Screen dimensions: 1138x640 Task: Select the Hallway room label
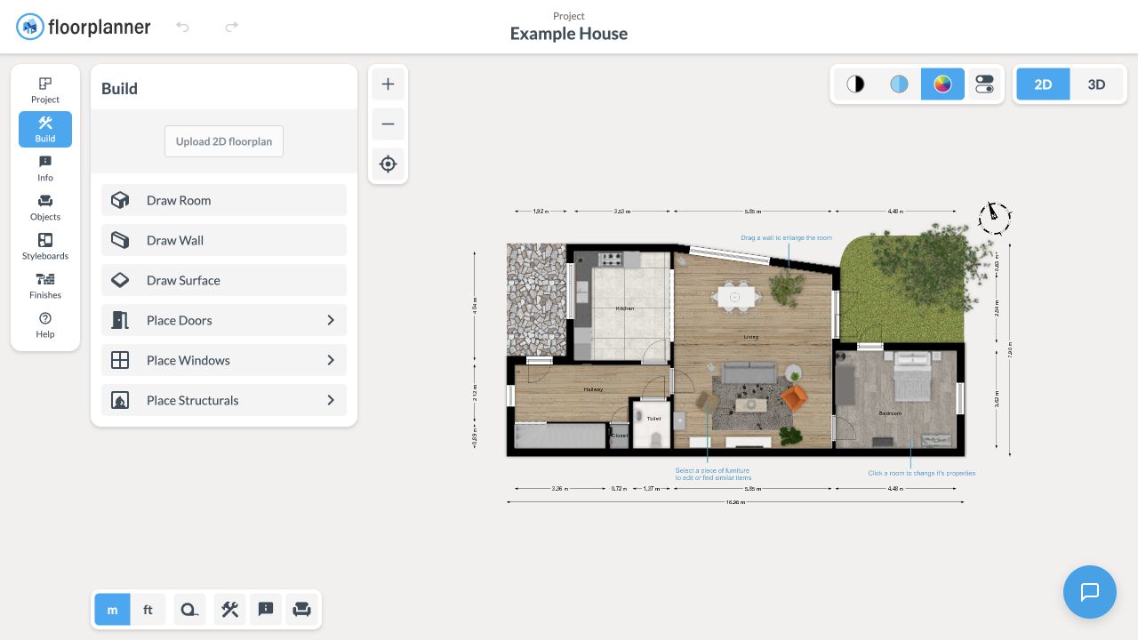pyautogui.click(x=593, y=389)
